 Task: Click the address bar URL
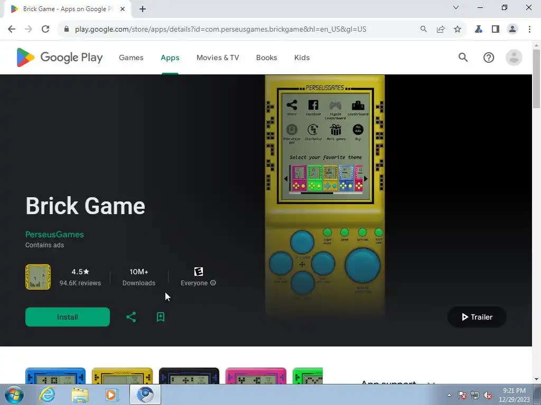click(x=220, y=29)
